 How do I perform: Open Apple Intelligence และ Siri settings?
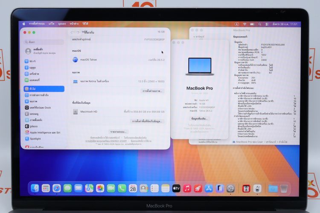pos(43,132)
